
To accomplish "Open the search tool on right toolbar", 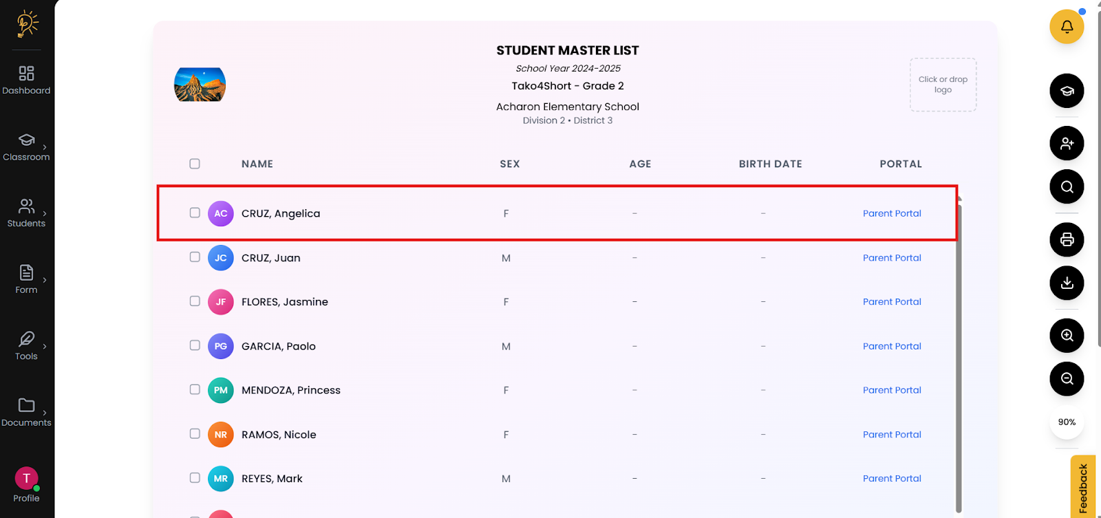I will (1067, 186).
